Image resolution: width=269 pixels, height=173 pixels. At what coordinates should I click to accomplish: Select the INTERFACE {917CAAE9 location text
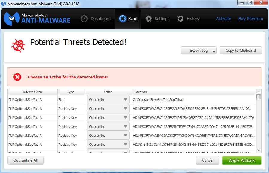pyautogui.click(x=193, y=127)
